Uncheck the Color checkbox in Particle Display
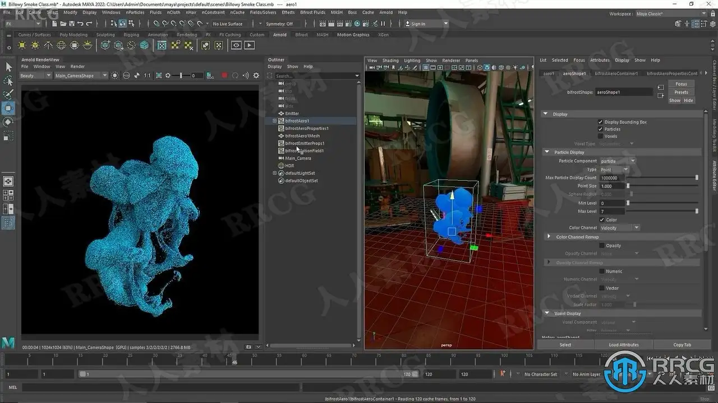The width and height of the screenshot is (718, 403). 602,220
